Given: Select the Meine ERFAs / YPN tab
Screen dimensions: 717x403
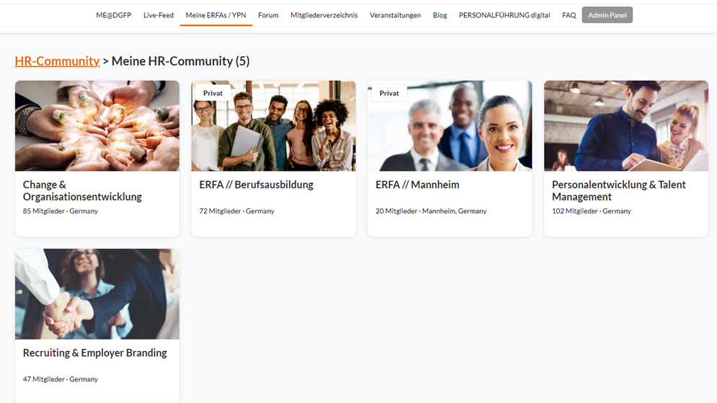Looking at the screenshot, I should coord(216,15).
